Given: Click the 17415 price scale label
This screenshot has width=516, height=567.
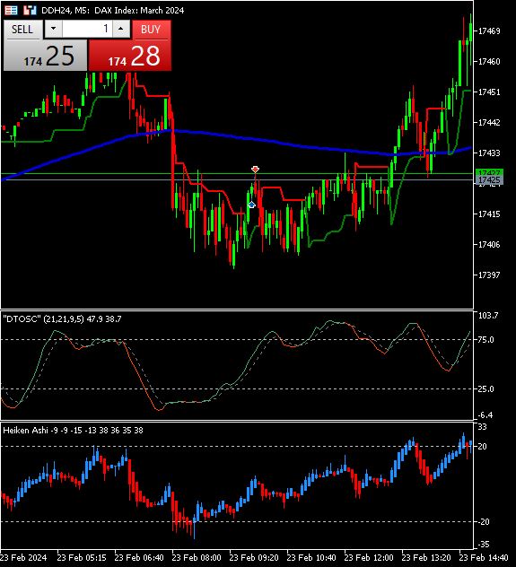Looking at the screenshot, I should pyautogui.click(x=489, y=214).
